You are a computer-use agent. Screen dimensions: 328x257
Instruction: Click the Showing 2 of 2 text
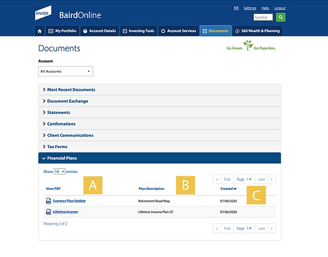[56, 223]
